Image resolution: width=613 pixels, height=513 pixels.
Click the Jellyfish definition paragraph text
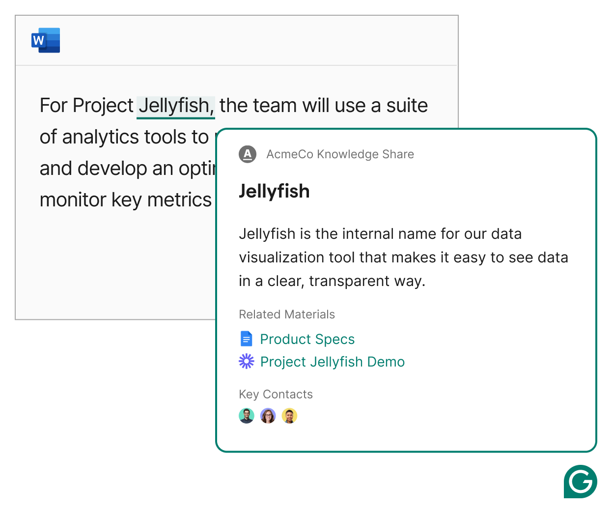coord(403,257)
